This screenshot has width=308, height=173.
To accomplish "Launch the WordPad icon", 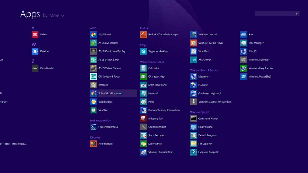I will tap(193, 51).
